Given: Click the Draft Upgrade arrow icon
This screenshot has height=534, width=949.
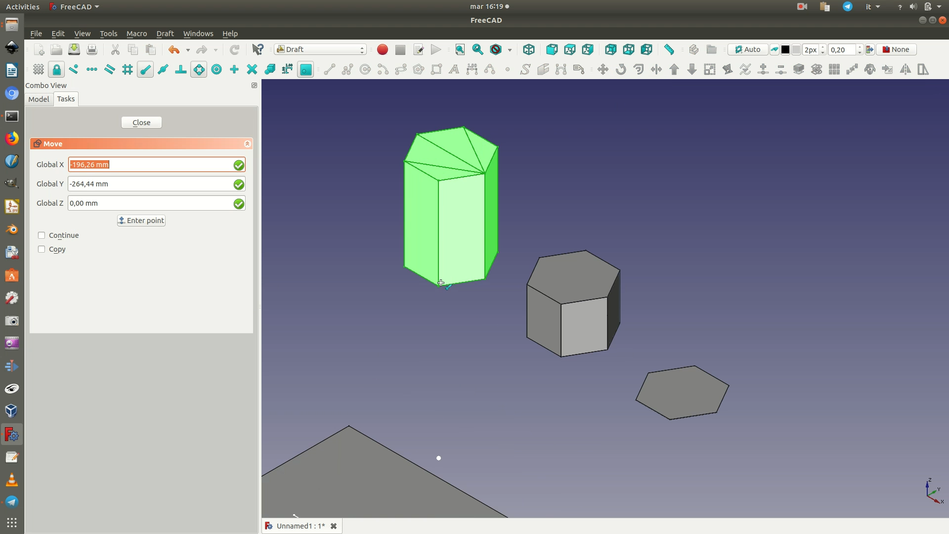Looking at the screenshot, I should (674, 70).
